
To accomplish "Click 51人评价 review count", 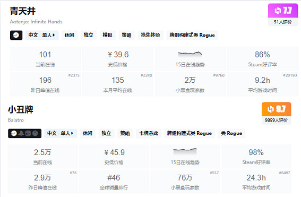I will point(283,22).
